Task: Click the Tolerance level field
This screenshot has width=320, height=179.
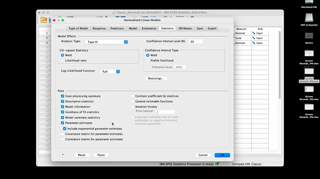Action: [x=180, y=67]
